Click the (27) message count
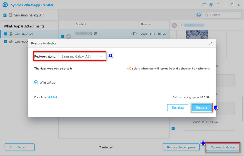244x156 pixels. pos(134,33)
